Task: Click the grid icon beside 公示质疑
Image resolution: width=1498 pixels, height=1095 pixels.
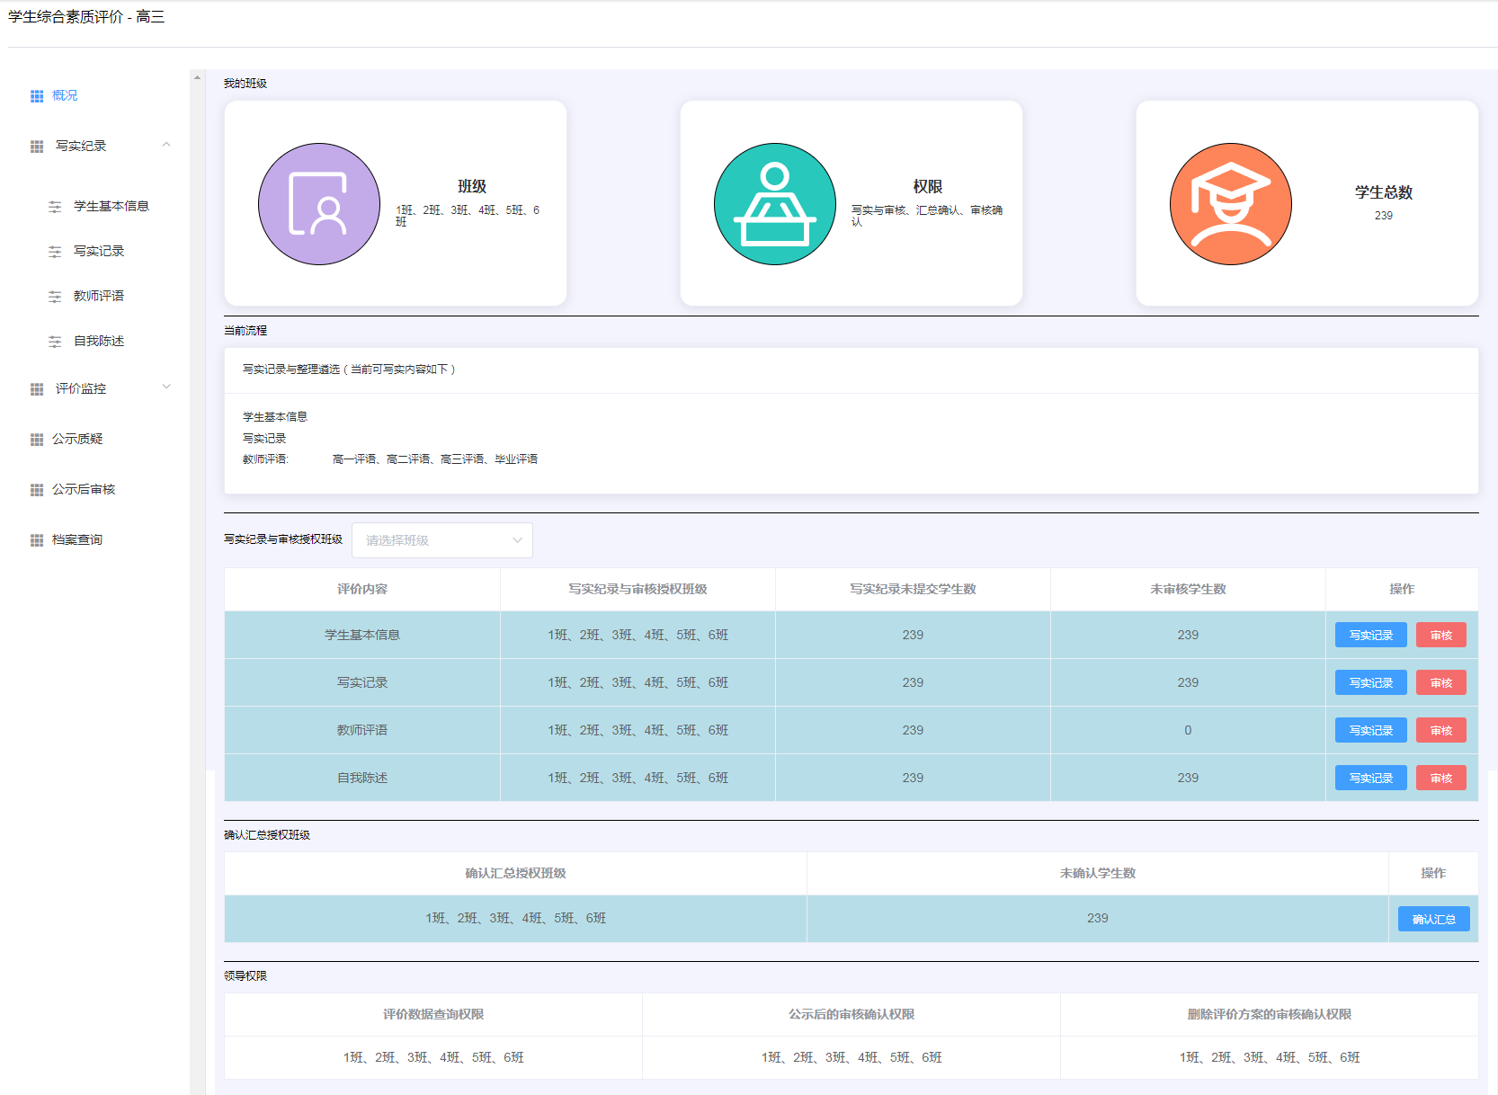Action: point(37,440)
